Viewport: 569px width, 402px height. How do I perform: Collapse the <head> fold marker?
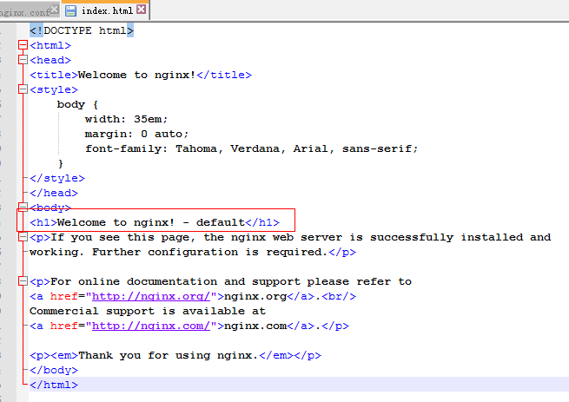23,60
